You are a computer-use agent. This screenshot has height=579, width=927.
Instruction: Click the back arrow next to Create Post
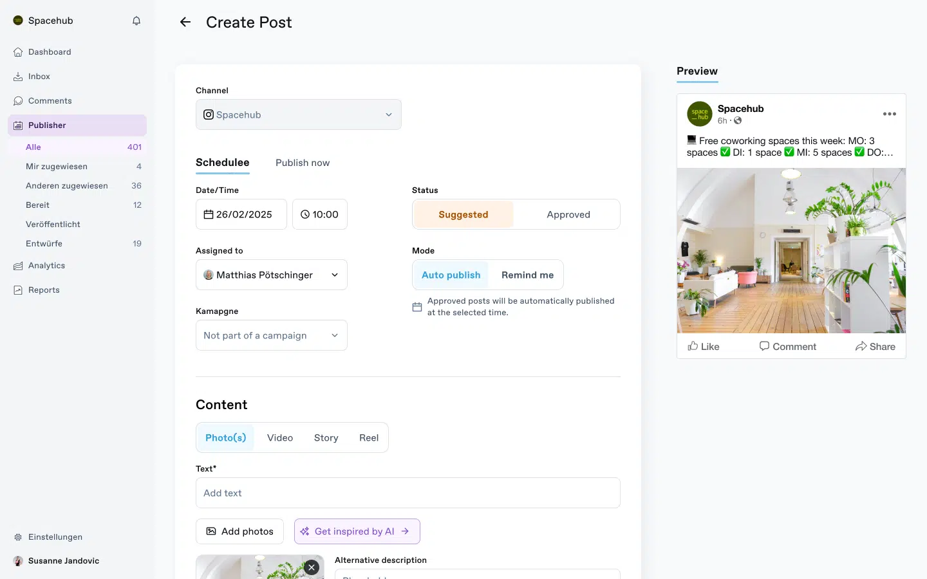click(185, 22)
